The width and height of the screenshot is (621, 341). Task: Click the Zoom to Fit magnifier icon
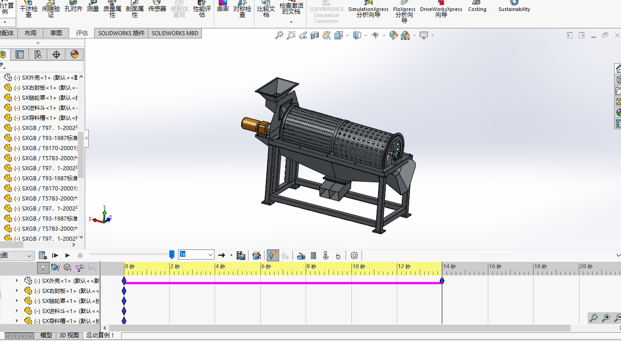[x=279, y=35]
